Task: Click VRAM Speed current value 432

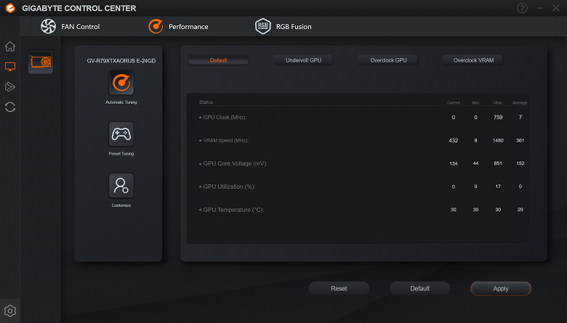Action: tap(454, 140)
